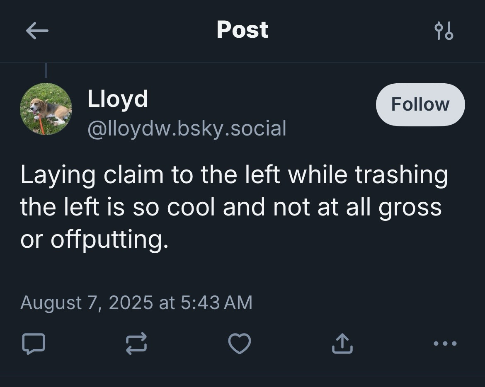Go back using the left arrow
This screenshot has width=485, height=387.
pyautogui.click(x=37, y=31)
